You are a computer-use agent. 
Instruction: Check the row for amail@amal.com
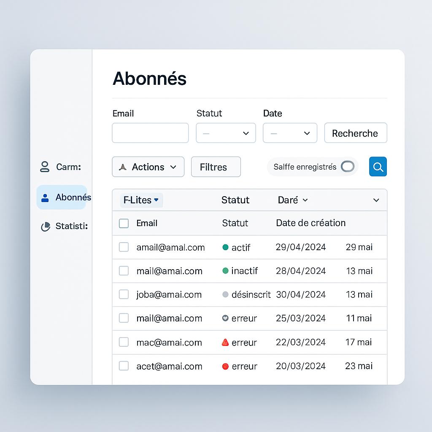click(124, 247)
